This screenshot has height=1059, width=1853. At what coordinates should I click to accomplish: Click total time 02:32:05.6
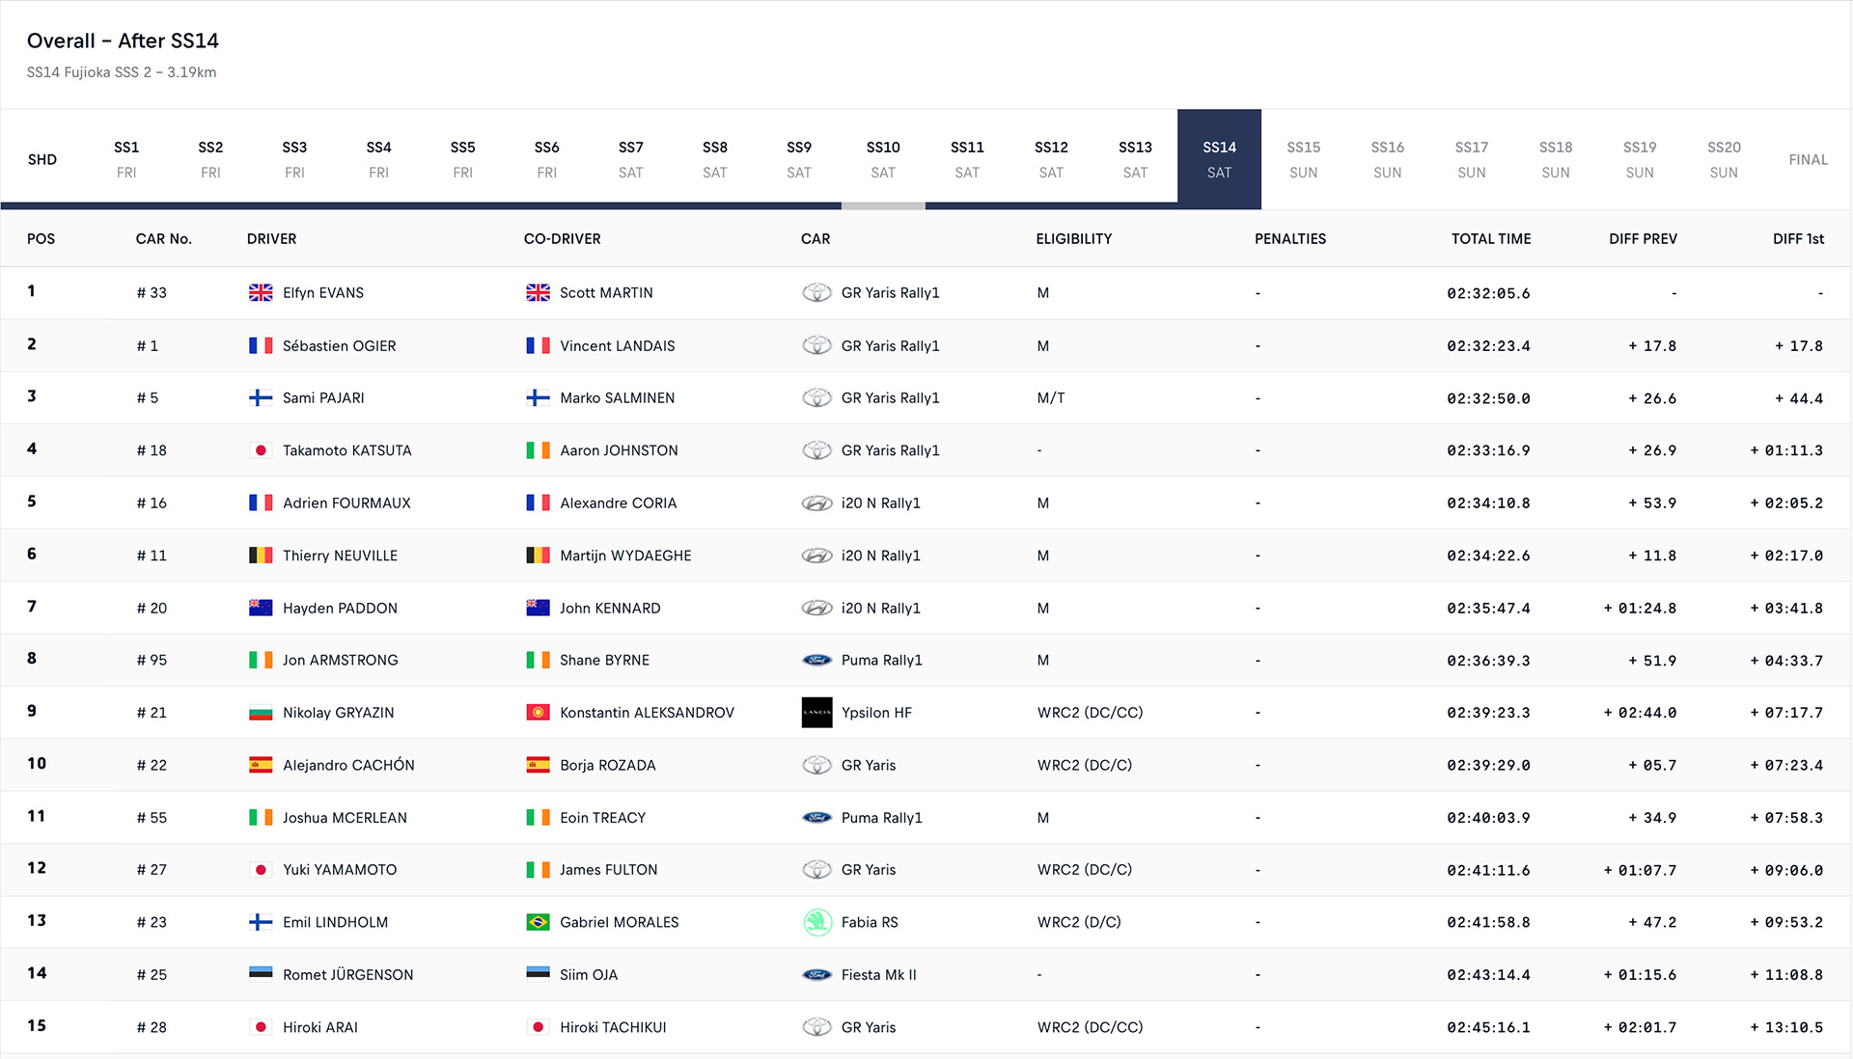point(1488,293)
